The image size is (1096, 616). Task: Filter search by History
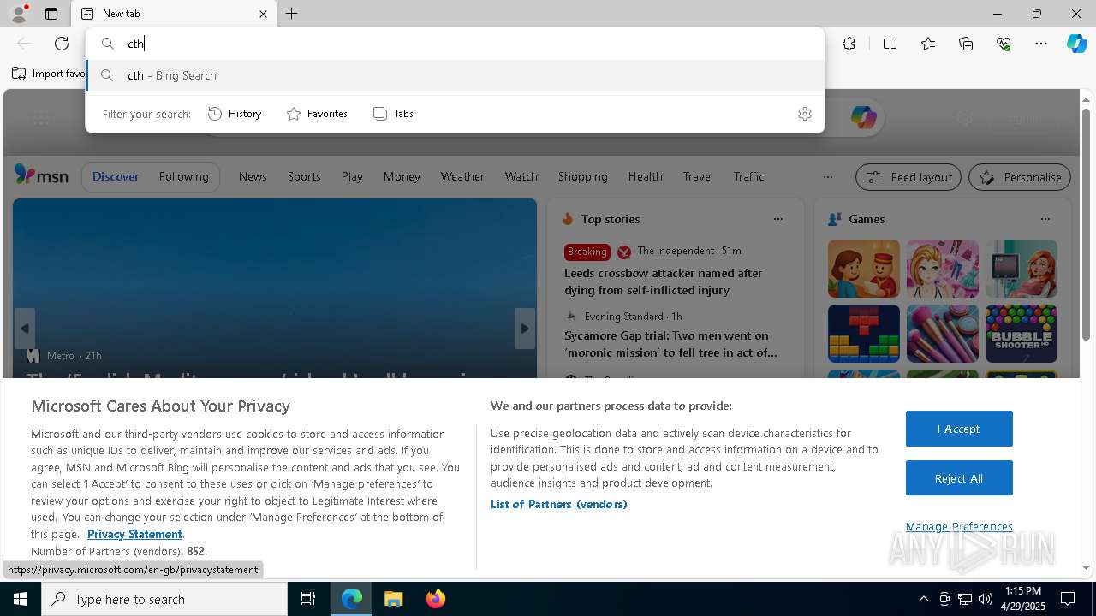coord(235,114)
